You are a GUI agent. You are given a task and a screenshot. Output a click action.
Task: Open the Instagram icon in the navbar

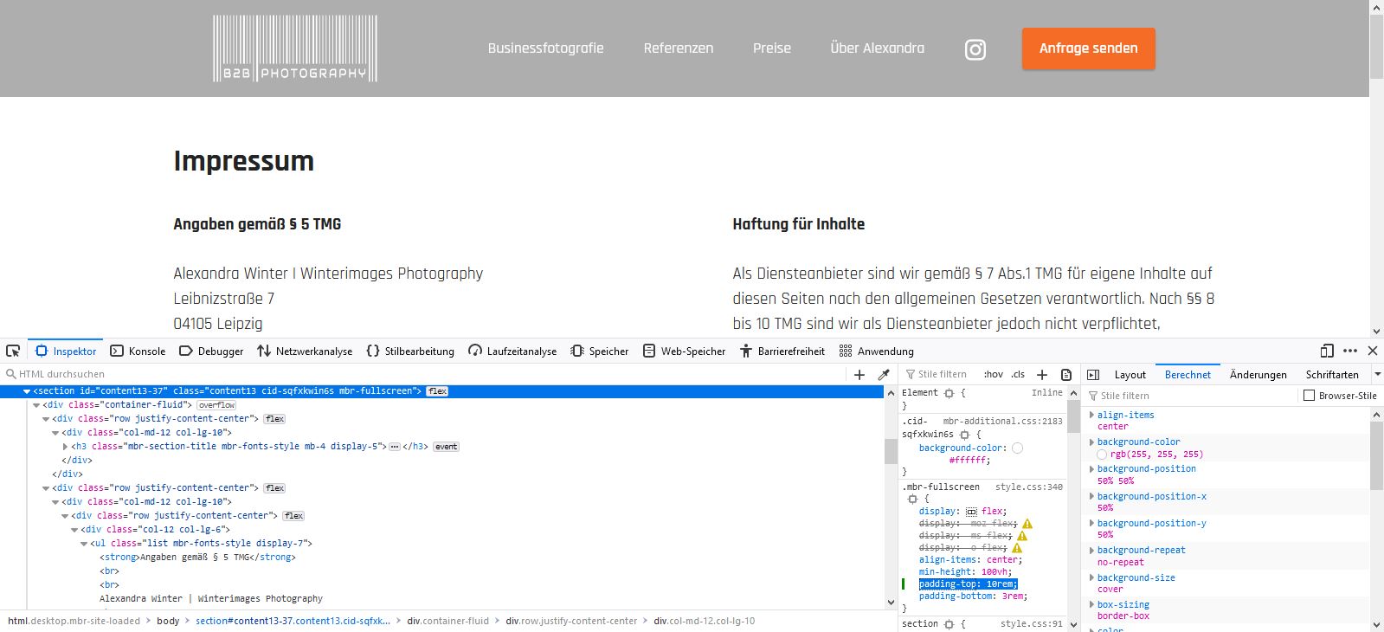975,49
